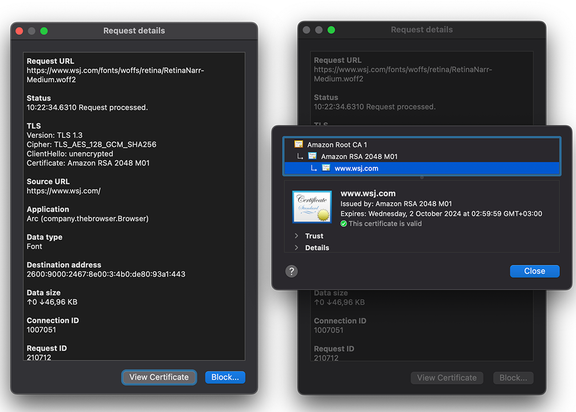
Task: Click the Destination address IPv6 value in the active window
Action: point(106,274)
